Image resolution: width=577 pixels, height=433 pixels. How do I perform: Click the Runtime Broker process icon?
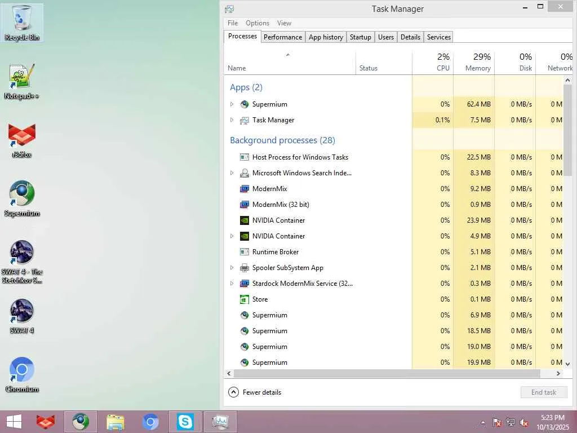pos(245,252)
